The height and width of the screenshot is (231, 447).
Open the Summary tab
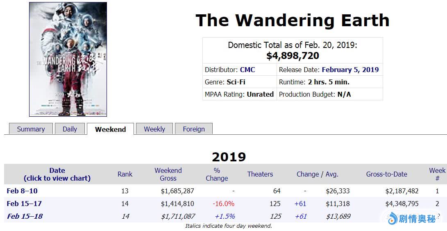(31, 129)
